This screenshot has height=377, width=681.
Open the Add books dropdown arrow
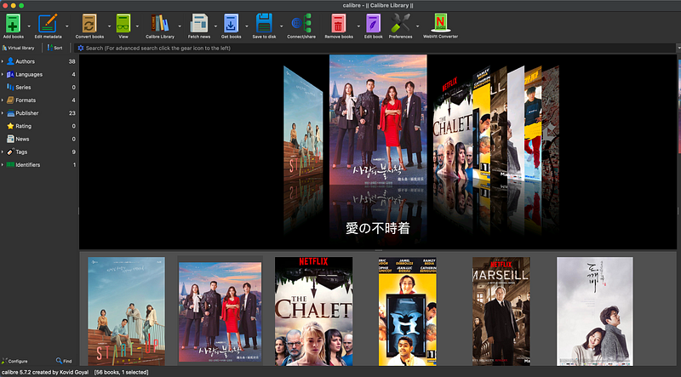tap(29, 26)
